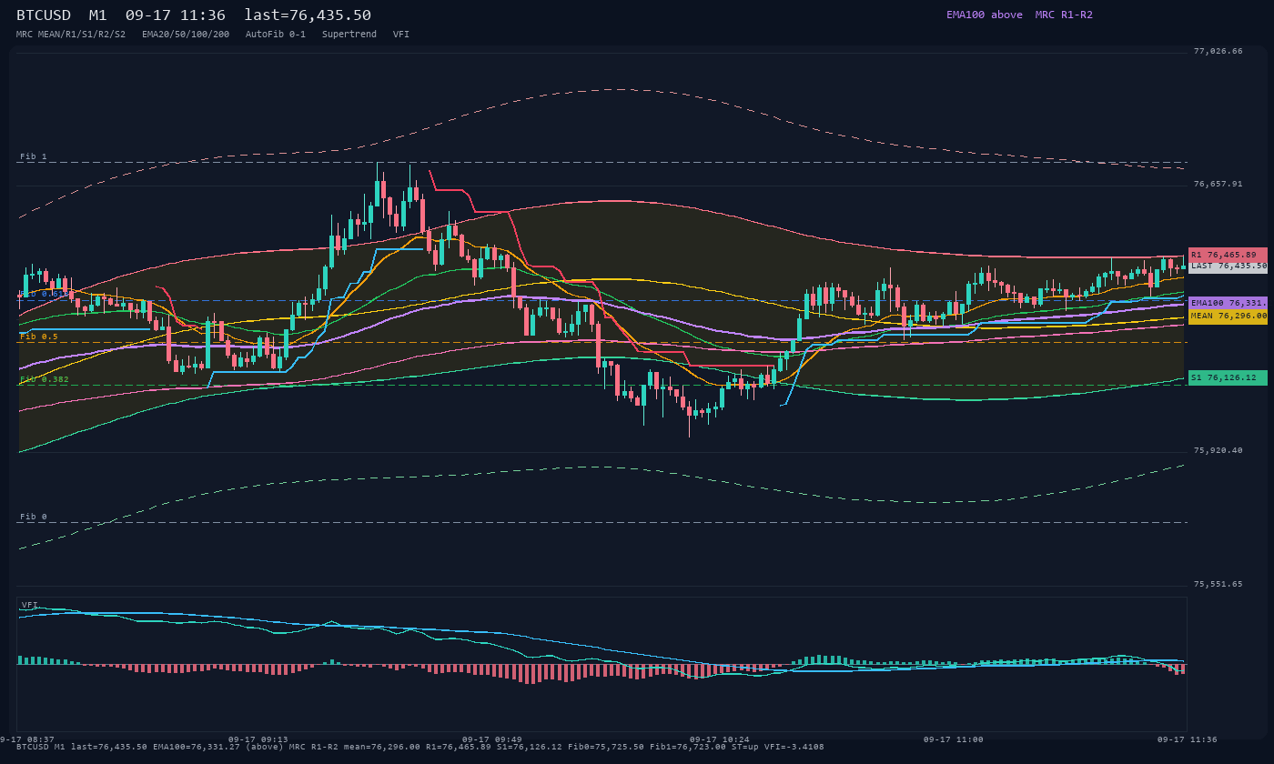
Task: Select the 76,657.91 price axis label
Action: (1218, 184)
